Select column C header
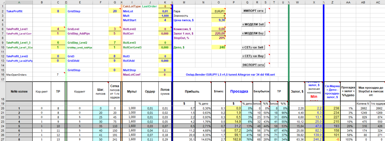 (x=57, y=2)
